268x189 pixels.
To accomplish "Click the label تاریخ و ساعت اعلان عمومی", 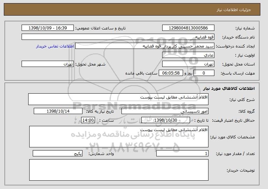I will (101, 28).
